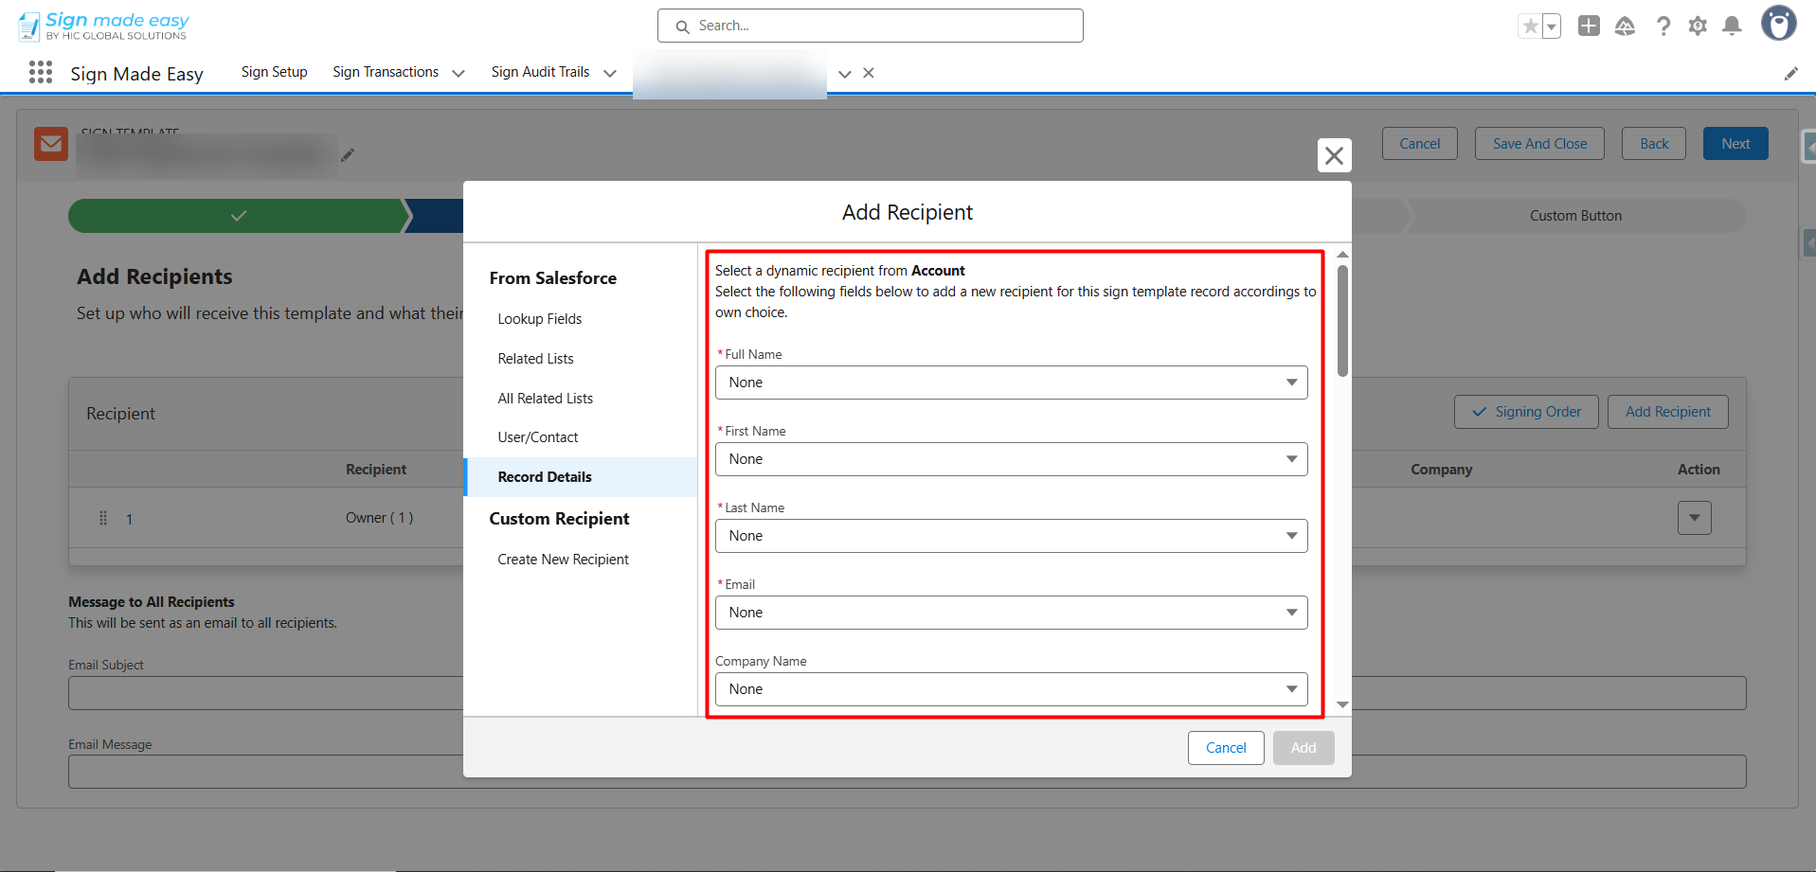This screenshot has width=1816, height=872.
Task: Click the Recipient column header
Action: 376,470
